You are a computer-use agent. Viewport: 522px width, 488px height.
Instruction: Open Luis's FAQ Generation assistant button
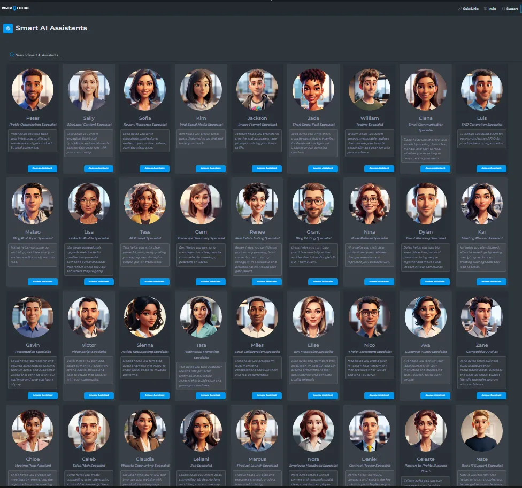(492, 168)
